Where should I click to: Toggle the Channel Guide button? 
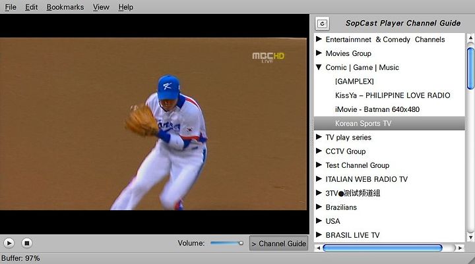click(278, 244)
